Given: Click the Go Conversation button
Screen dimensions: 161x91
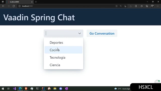Looking at the screenshot, I should [102, 33].
